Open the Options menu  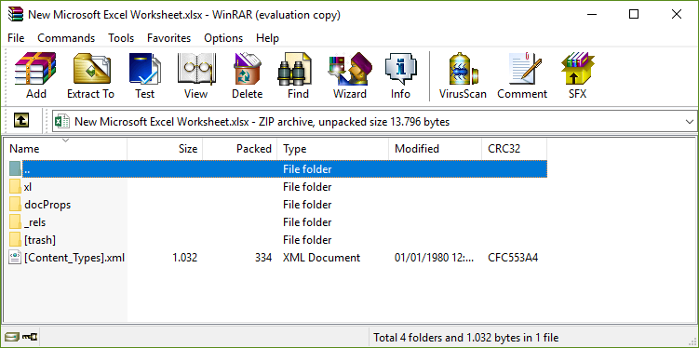(223, 38)
